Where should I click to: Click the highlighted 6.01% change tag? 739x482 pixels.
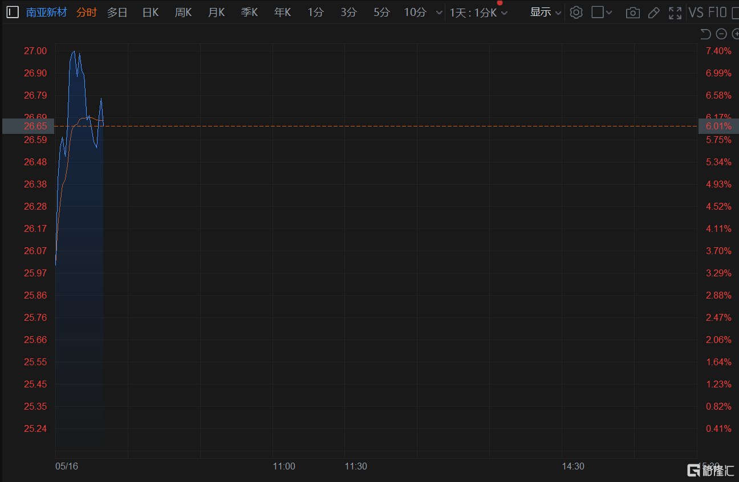pos(718,126)
